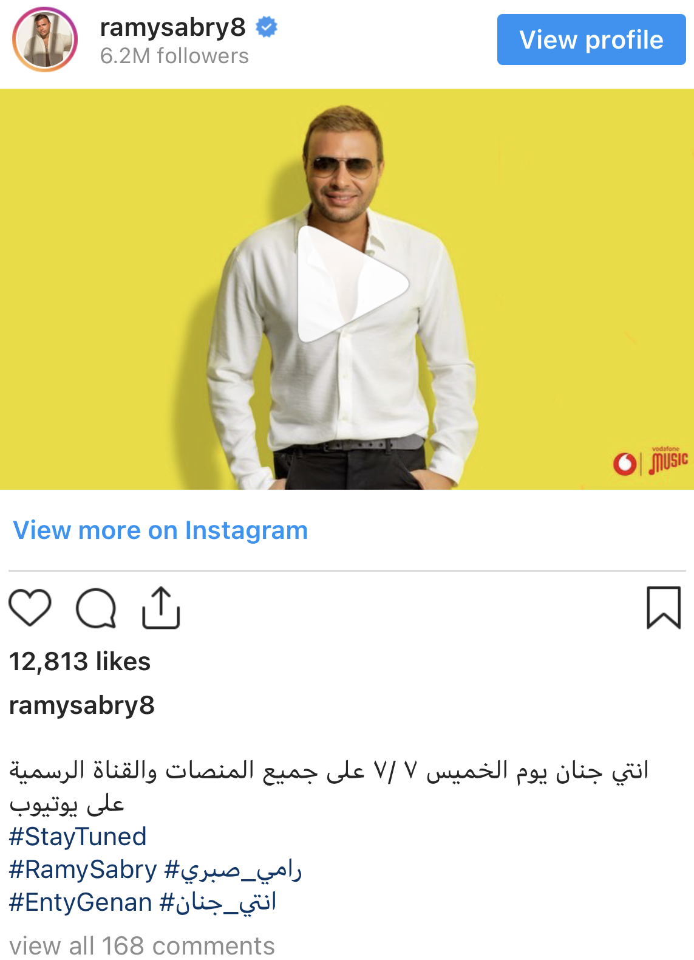Click the 6.2M followers text
This screenshot has width=694, height=960.
coord(174,56)
